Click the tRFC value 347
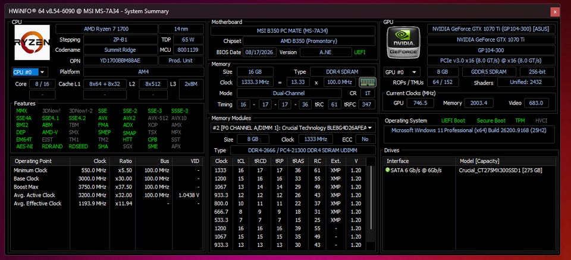571x260 pixels. (367, 105)
